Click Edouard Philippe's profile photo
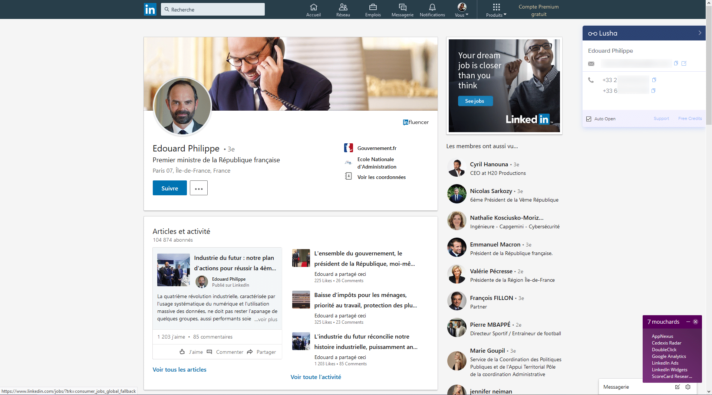The image size is (712, 395). 182,107
